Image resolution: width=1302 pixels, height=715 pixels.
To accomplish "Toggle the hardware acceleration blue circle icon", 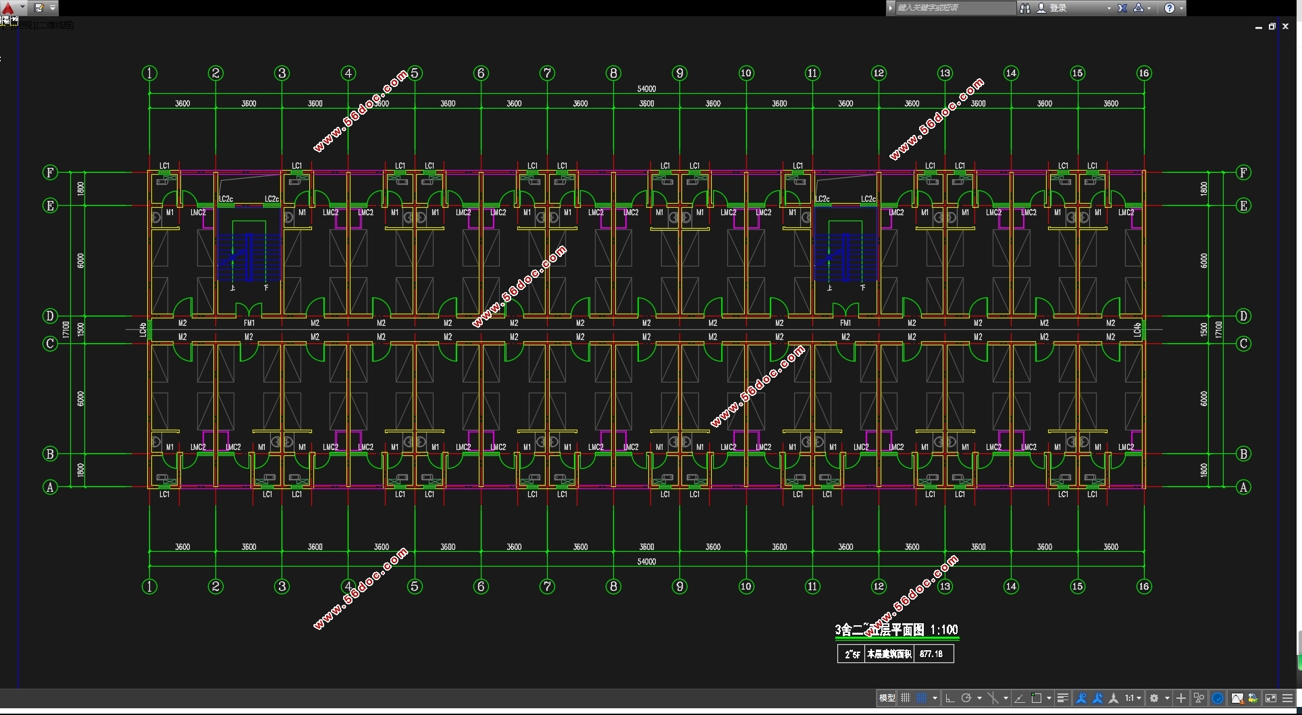I will point(1218,698).
